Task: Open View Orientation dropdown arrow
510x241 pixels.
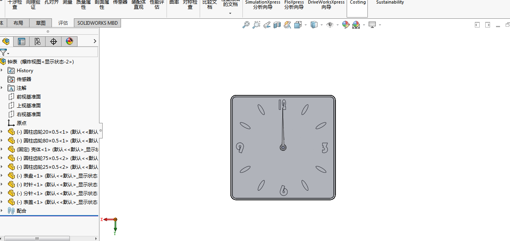Action: (306, 25)
